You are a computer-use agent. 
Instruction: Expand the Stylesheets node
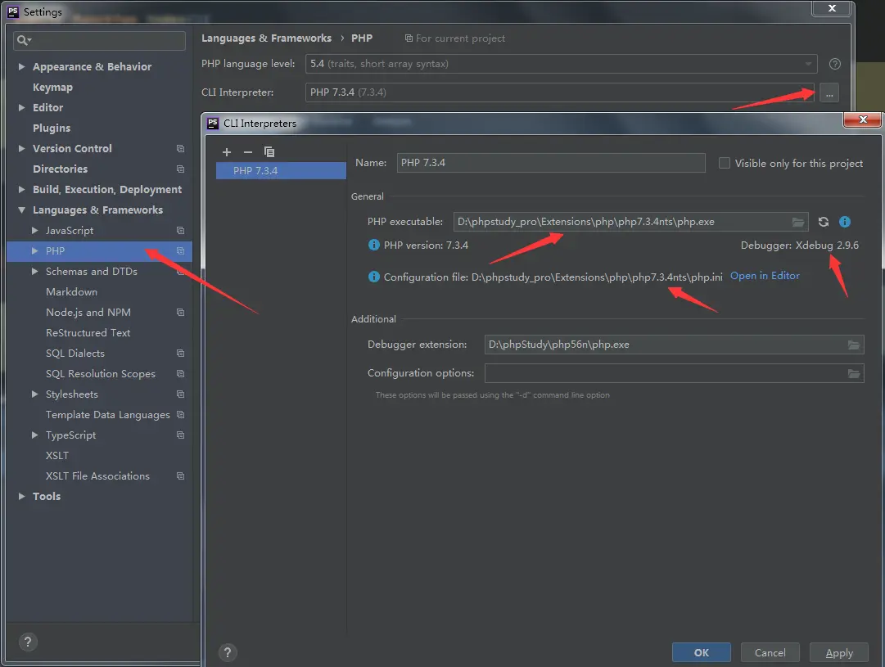pos(35,394)
